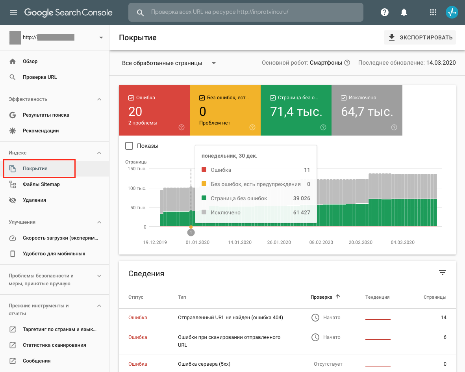Click gray Исключено legend swatch in tooltip
The image size is (465, 372).
pyautogui.click(x=204, y=212)
